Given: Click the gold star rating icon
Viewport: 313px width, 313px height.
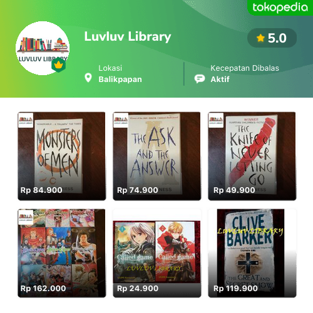Looking at the screenshot, I should click(260, 38).
